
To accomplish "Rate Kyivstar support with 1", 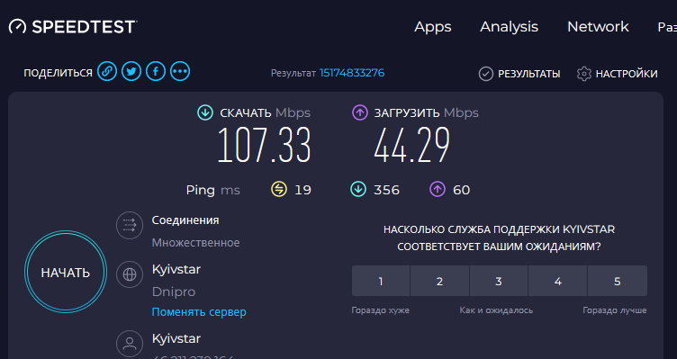I will (x=381, y=281).
